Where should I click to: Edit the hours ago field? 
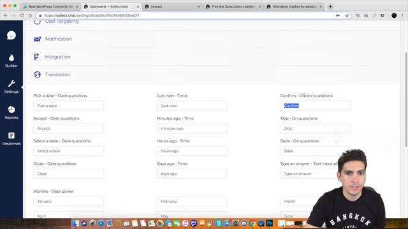pos(192,151)
